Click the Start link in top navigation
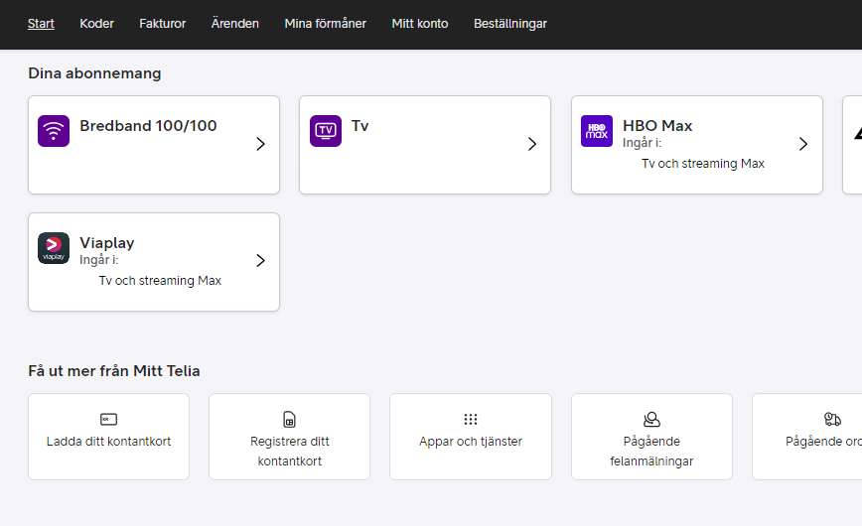 tap(41, 24)
